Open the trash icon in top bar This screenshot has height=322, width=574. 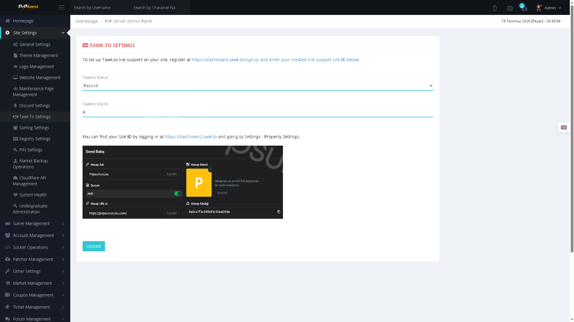495,8
